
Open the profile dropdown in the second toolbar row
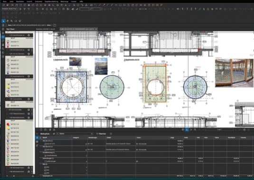pyautogui.click(x=17, y=9)
